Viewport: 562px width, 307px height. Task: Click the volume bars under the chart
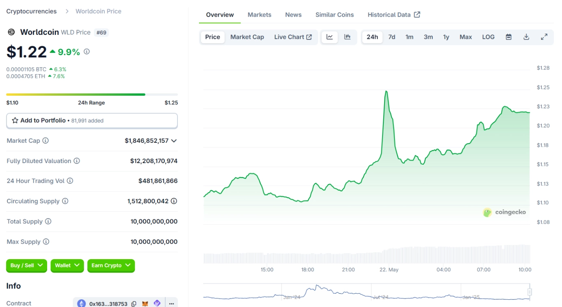click(x=367, y=254)
